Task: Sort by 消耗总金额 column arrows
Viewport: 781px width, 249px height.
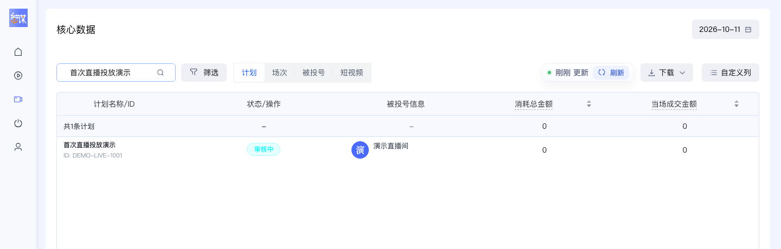Action: [589, 104]
